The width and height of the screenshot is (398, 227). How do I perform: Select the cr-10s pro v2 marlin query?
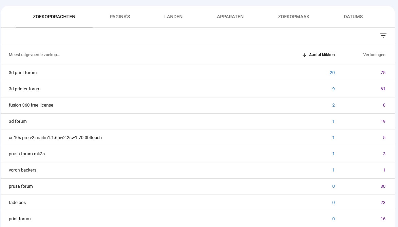pos(55,138)
